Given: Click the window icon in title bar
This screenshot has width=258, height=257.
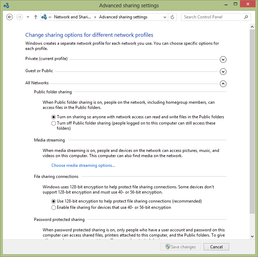Looking at the screenshot, I should [6, 5].
